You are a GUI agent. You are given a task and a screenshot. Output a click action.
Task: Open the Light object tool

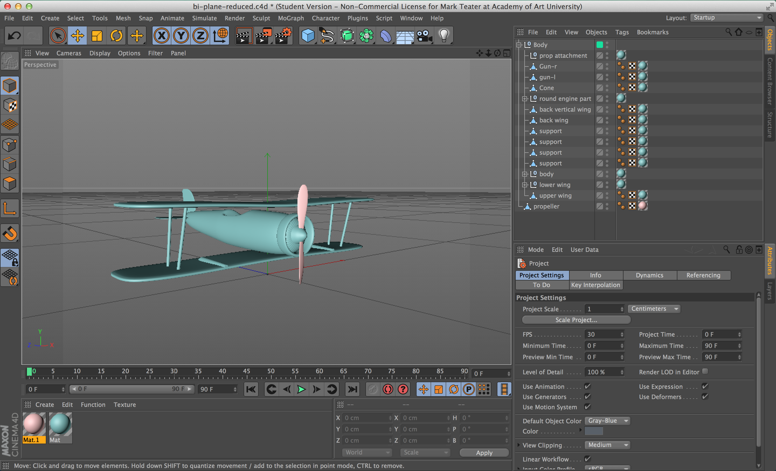(x=444, y=36)
